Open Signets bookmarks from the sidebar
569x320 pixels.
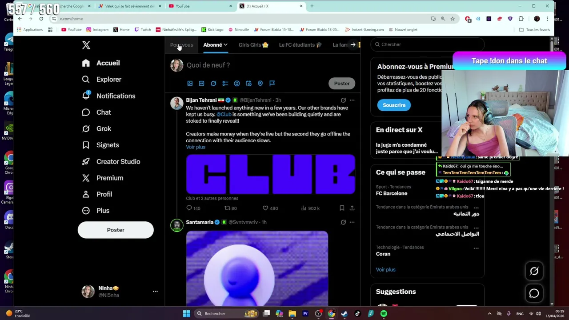pyautogui.click(x=100, y=145)
